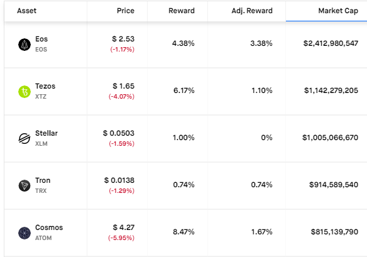The height and width of the screenshot is (257, 367).
Task: Click the 3.38% adjusted reward
Action: pos(261,43)
